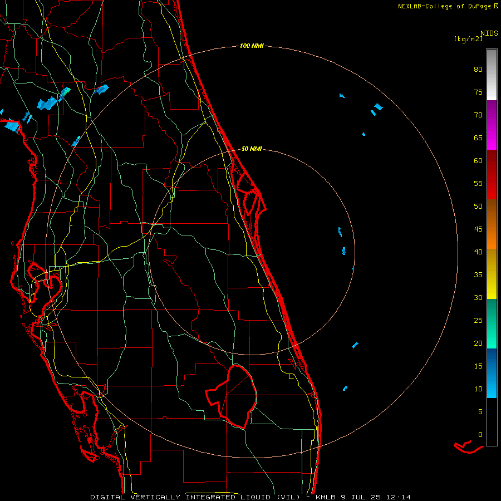Select the 80 value on the scale
Image resolution: width=501 pixels, height=501 pixels.
pyautogui.click(x=478, y=70)
